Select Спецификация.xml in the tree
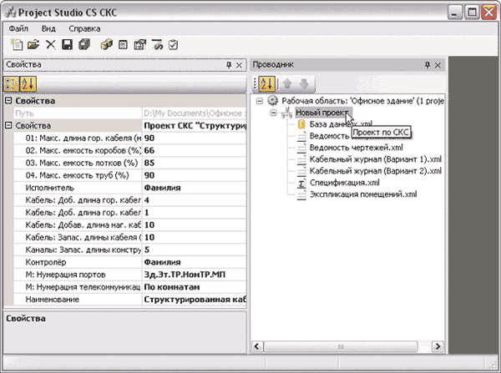 pyautogui.click(x=344, y=183)
